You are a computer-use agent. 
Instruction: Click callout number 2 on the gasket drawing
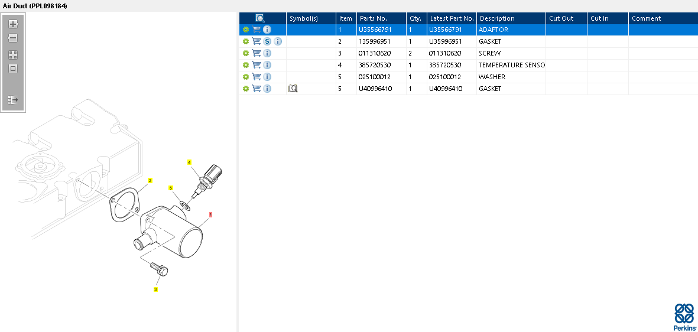tap(150, 181)
